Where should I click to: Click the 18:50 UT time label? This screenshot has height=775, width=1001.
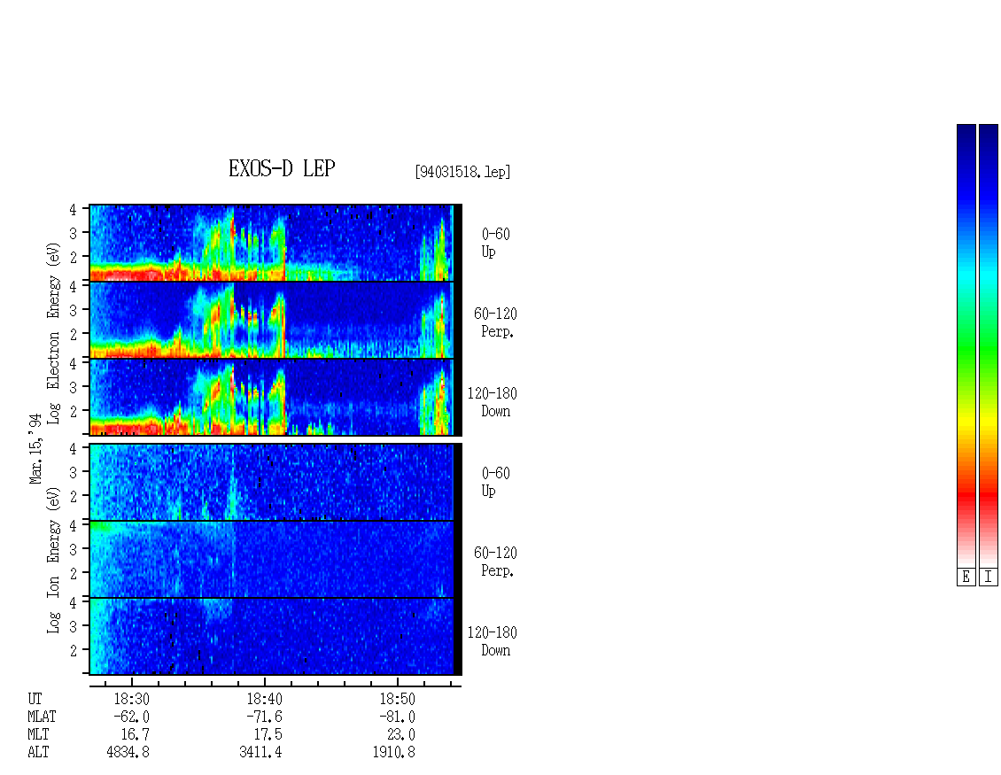tap(397, 699)
